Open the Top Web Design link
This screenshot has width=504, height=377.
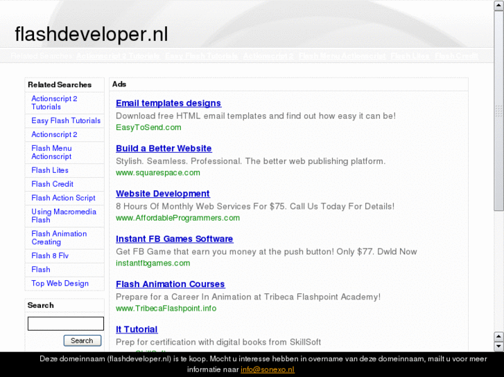click(60, 284)
